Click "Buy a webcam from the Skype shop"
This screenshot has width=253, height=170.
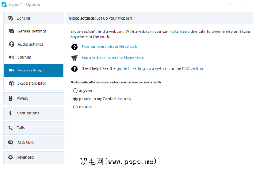pos(113,58)
